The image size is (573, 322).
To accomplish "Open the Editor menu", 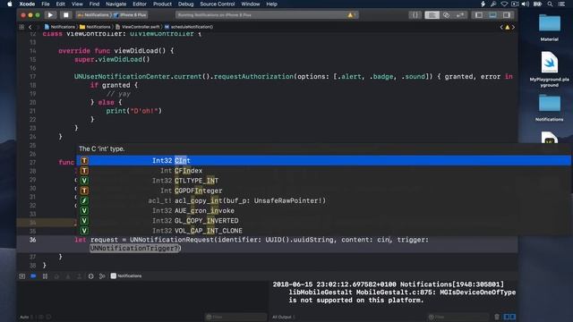I will coord(140,4).
